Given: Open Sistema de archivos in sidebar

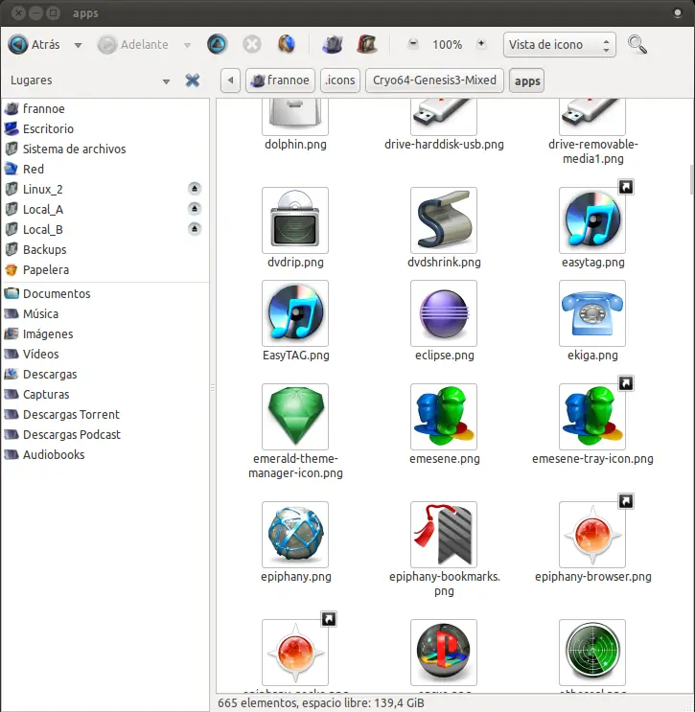Looking at the screenshot, I should point(105,149).
